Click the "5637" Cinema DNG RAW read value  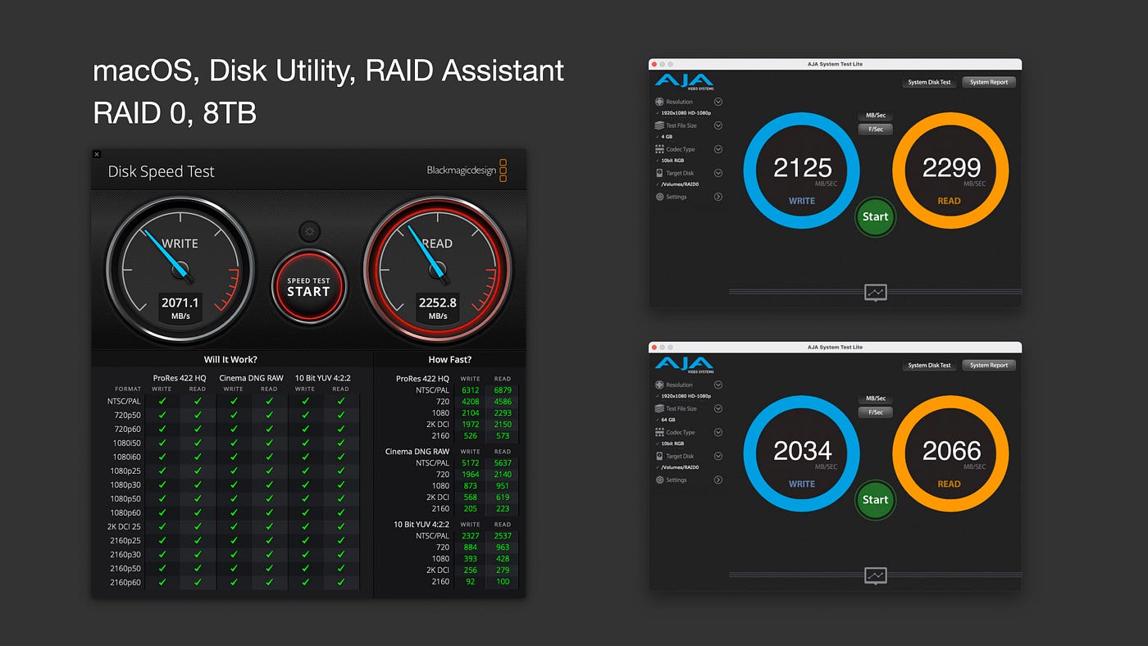(x=503, y=462)
